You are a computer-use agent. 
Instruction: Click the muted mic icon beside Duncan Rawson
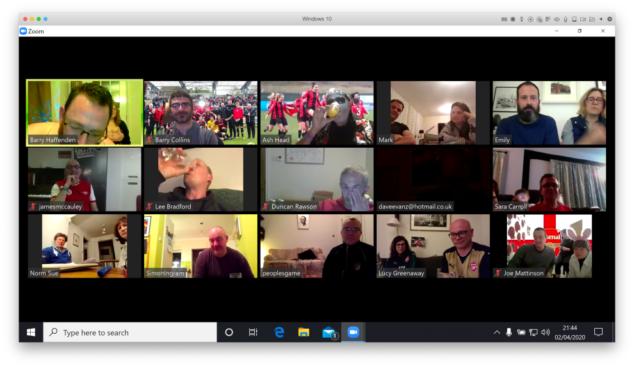pos(266,207)
